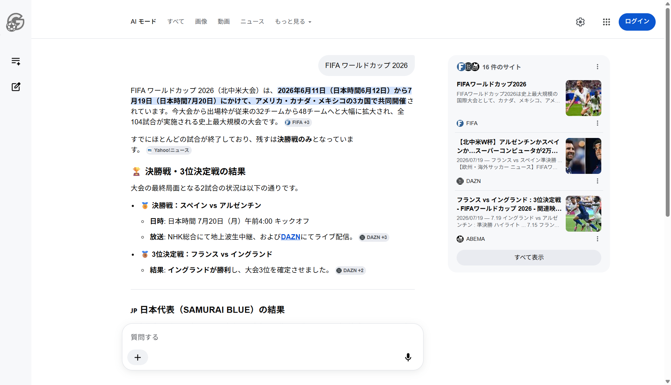Open 【北中米W杯】アルゼンチンかスペイン article link

tap(508, 146)
